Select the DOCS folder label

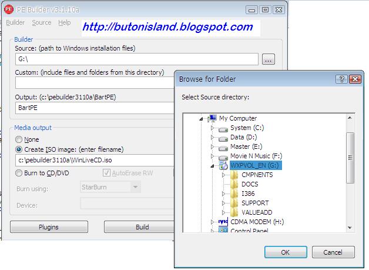(250, 184)
